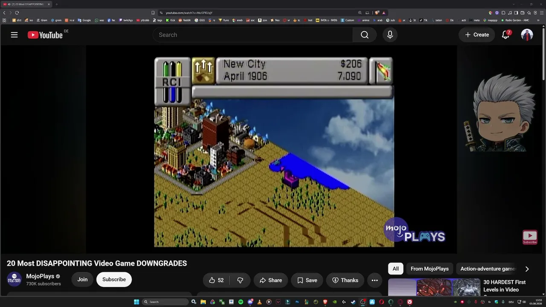Open the zoom indicator in address bar
Image resolution: width=546 pixels, height=307 pixels.
[x=360, y=13]
